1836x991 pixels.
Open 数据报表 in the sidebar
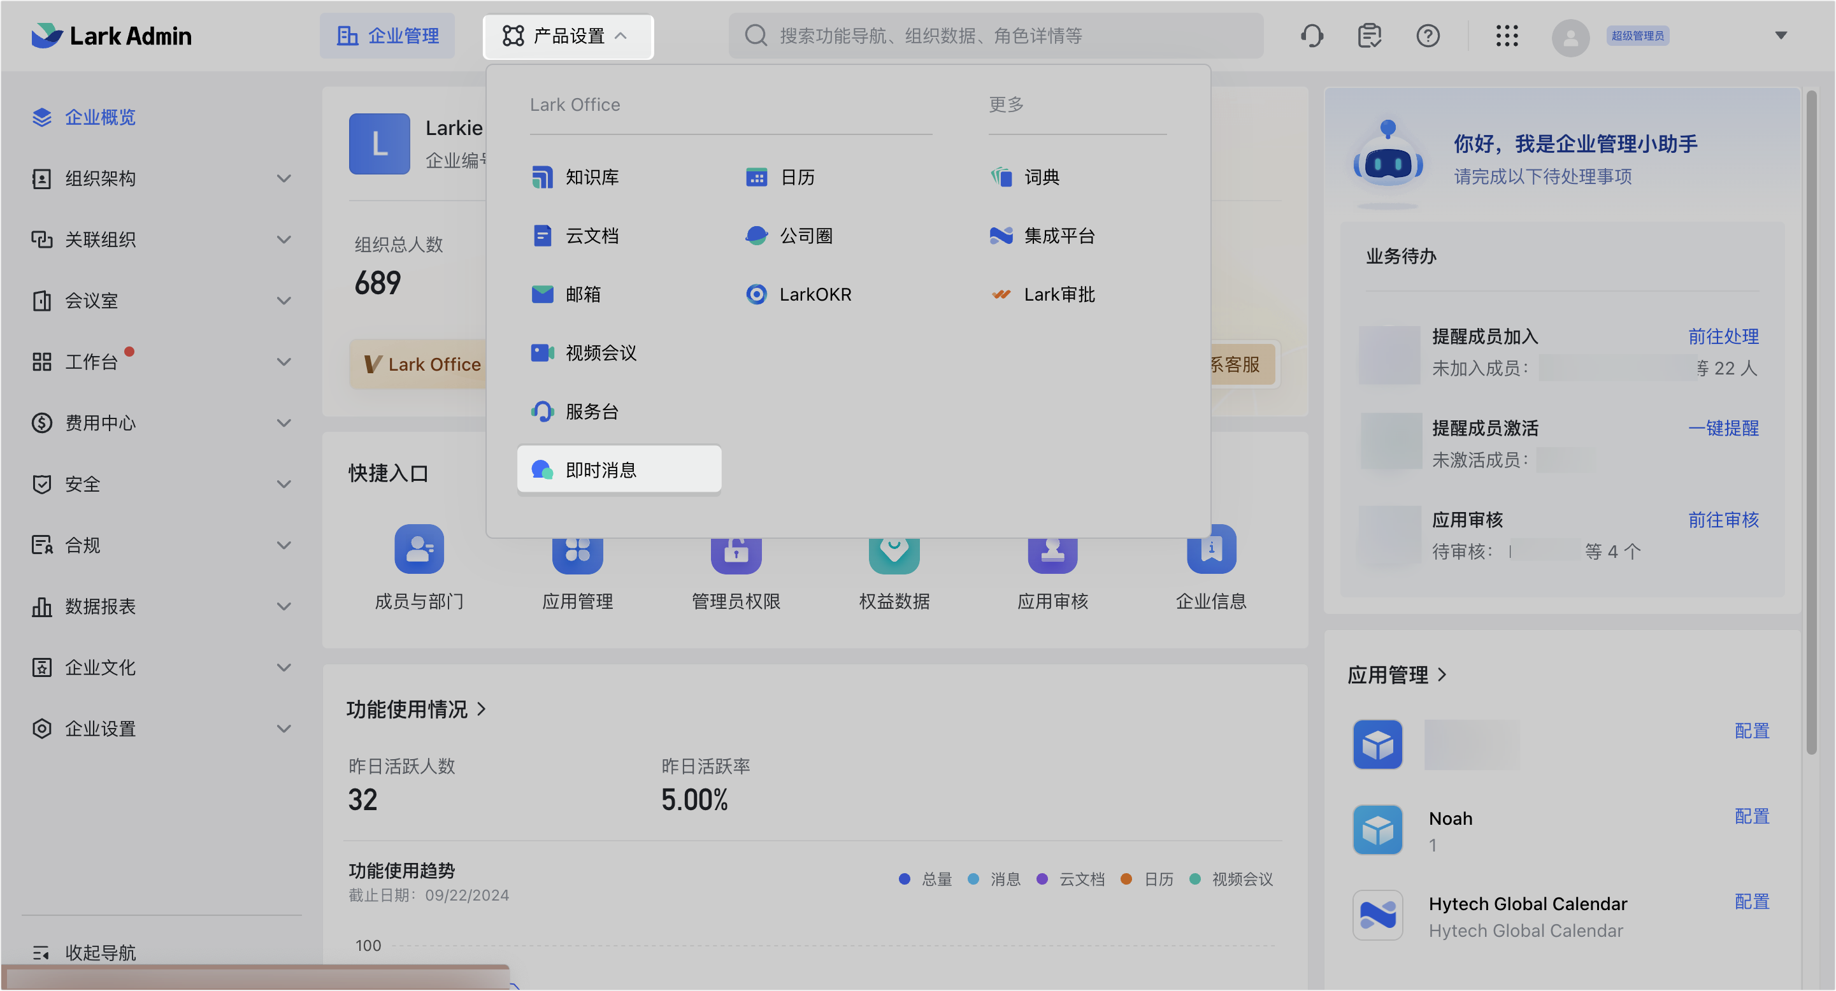coord(161,606)
